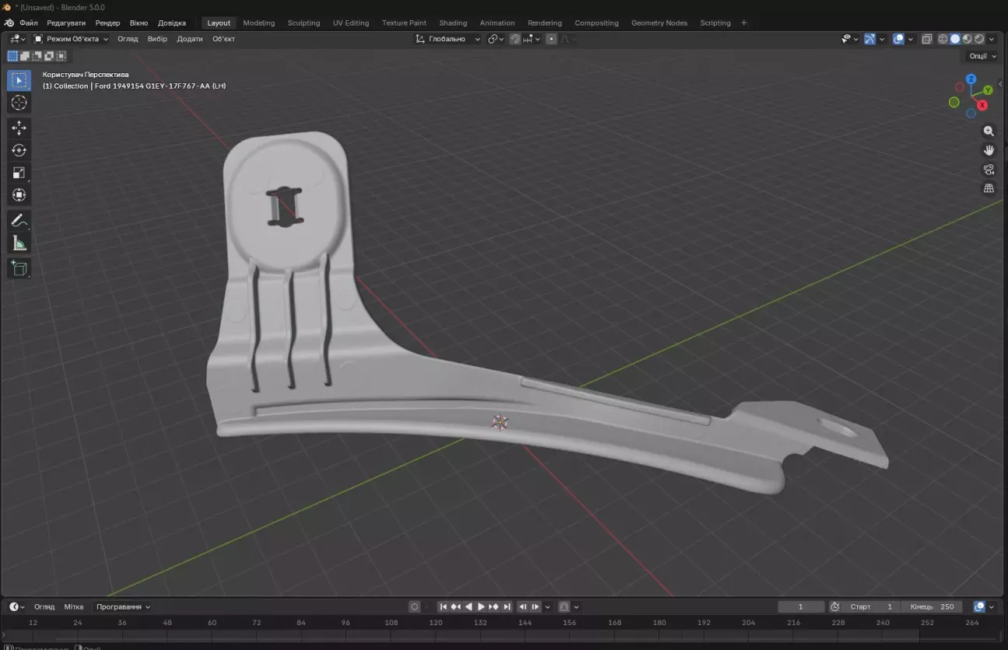The image size is (1008, 650).
Task: Open the Annotate tool
Action: point(19,220)
